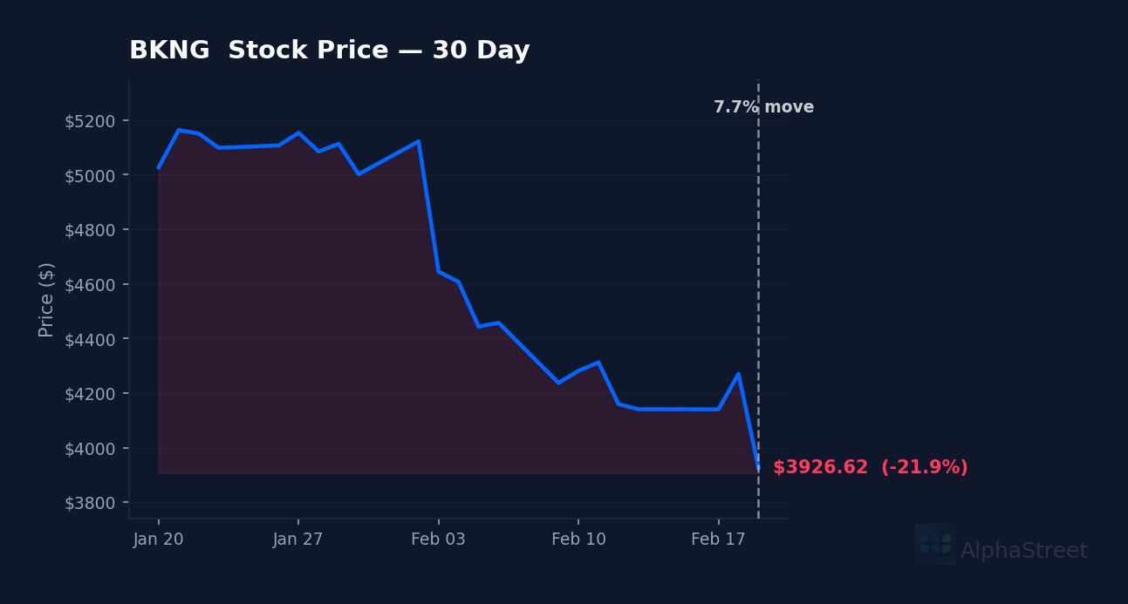
Task: Click the $3926.62 (-21.9%) price label
Action: tap(870, 468)
